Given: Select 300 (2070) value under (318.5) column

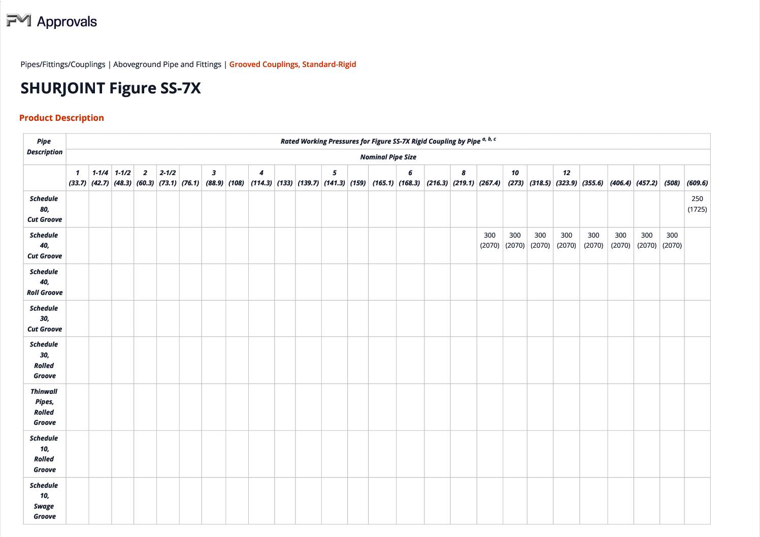Looking at the screenshot, I should [540, 241].
